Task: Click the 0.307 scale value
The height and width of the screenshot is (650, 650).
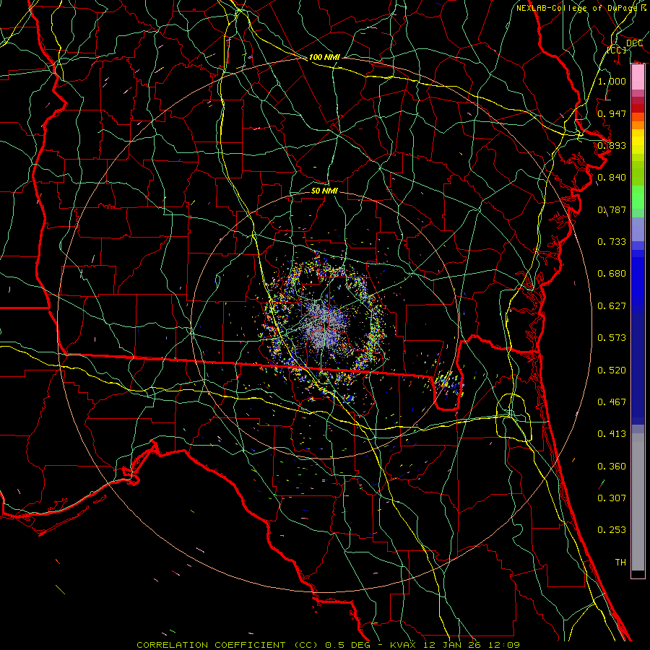Action: [612, 498]
